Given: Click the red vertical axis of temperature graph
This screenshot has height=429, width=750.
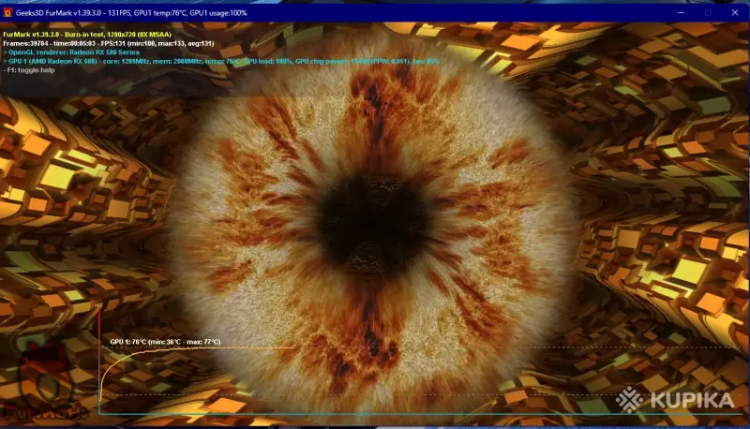Looking at the screenshot, I should tap(99, 361).
